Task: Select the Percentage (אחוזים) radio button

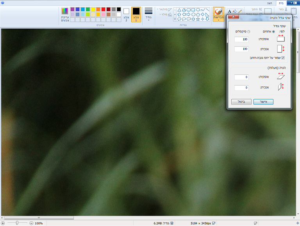Action: [273, 32]
